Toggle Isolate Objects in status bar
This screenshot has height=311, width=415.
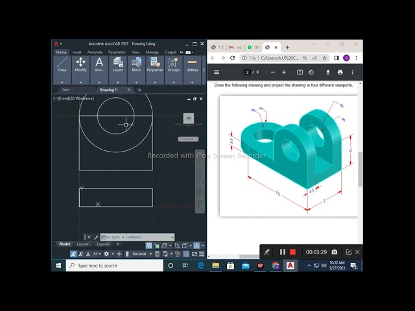(x=178, y=254)
